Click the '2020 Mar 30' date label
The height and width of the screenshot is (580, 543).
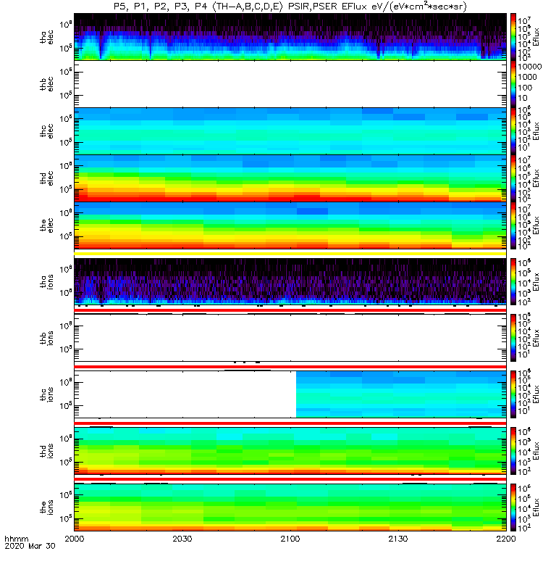pyautogui.click(x=30, y=546)
